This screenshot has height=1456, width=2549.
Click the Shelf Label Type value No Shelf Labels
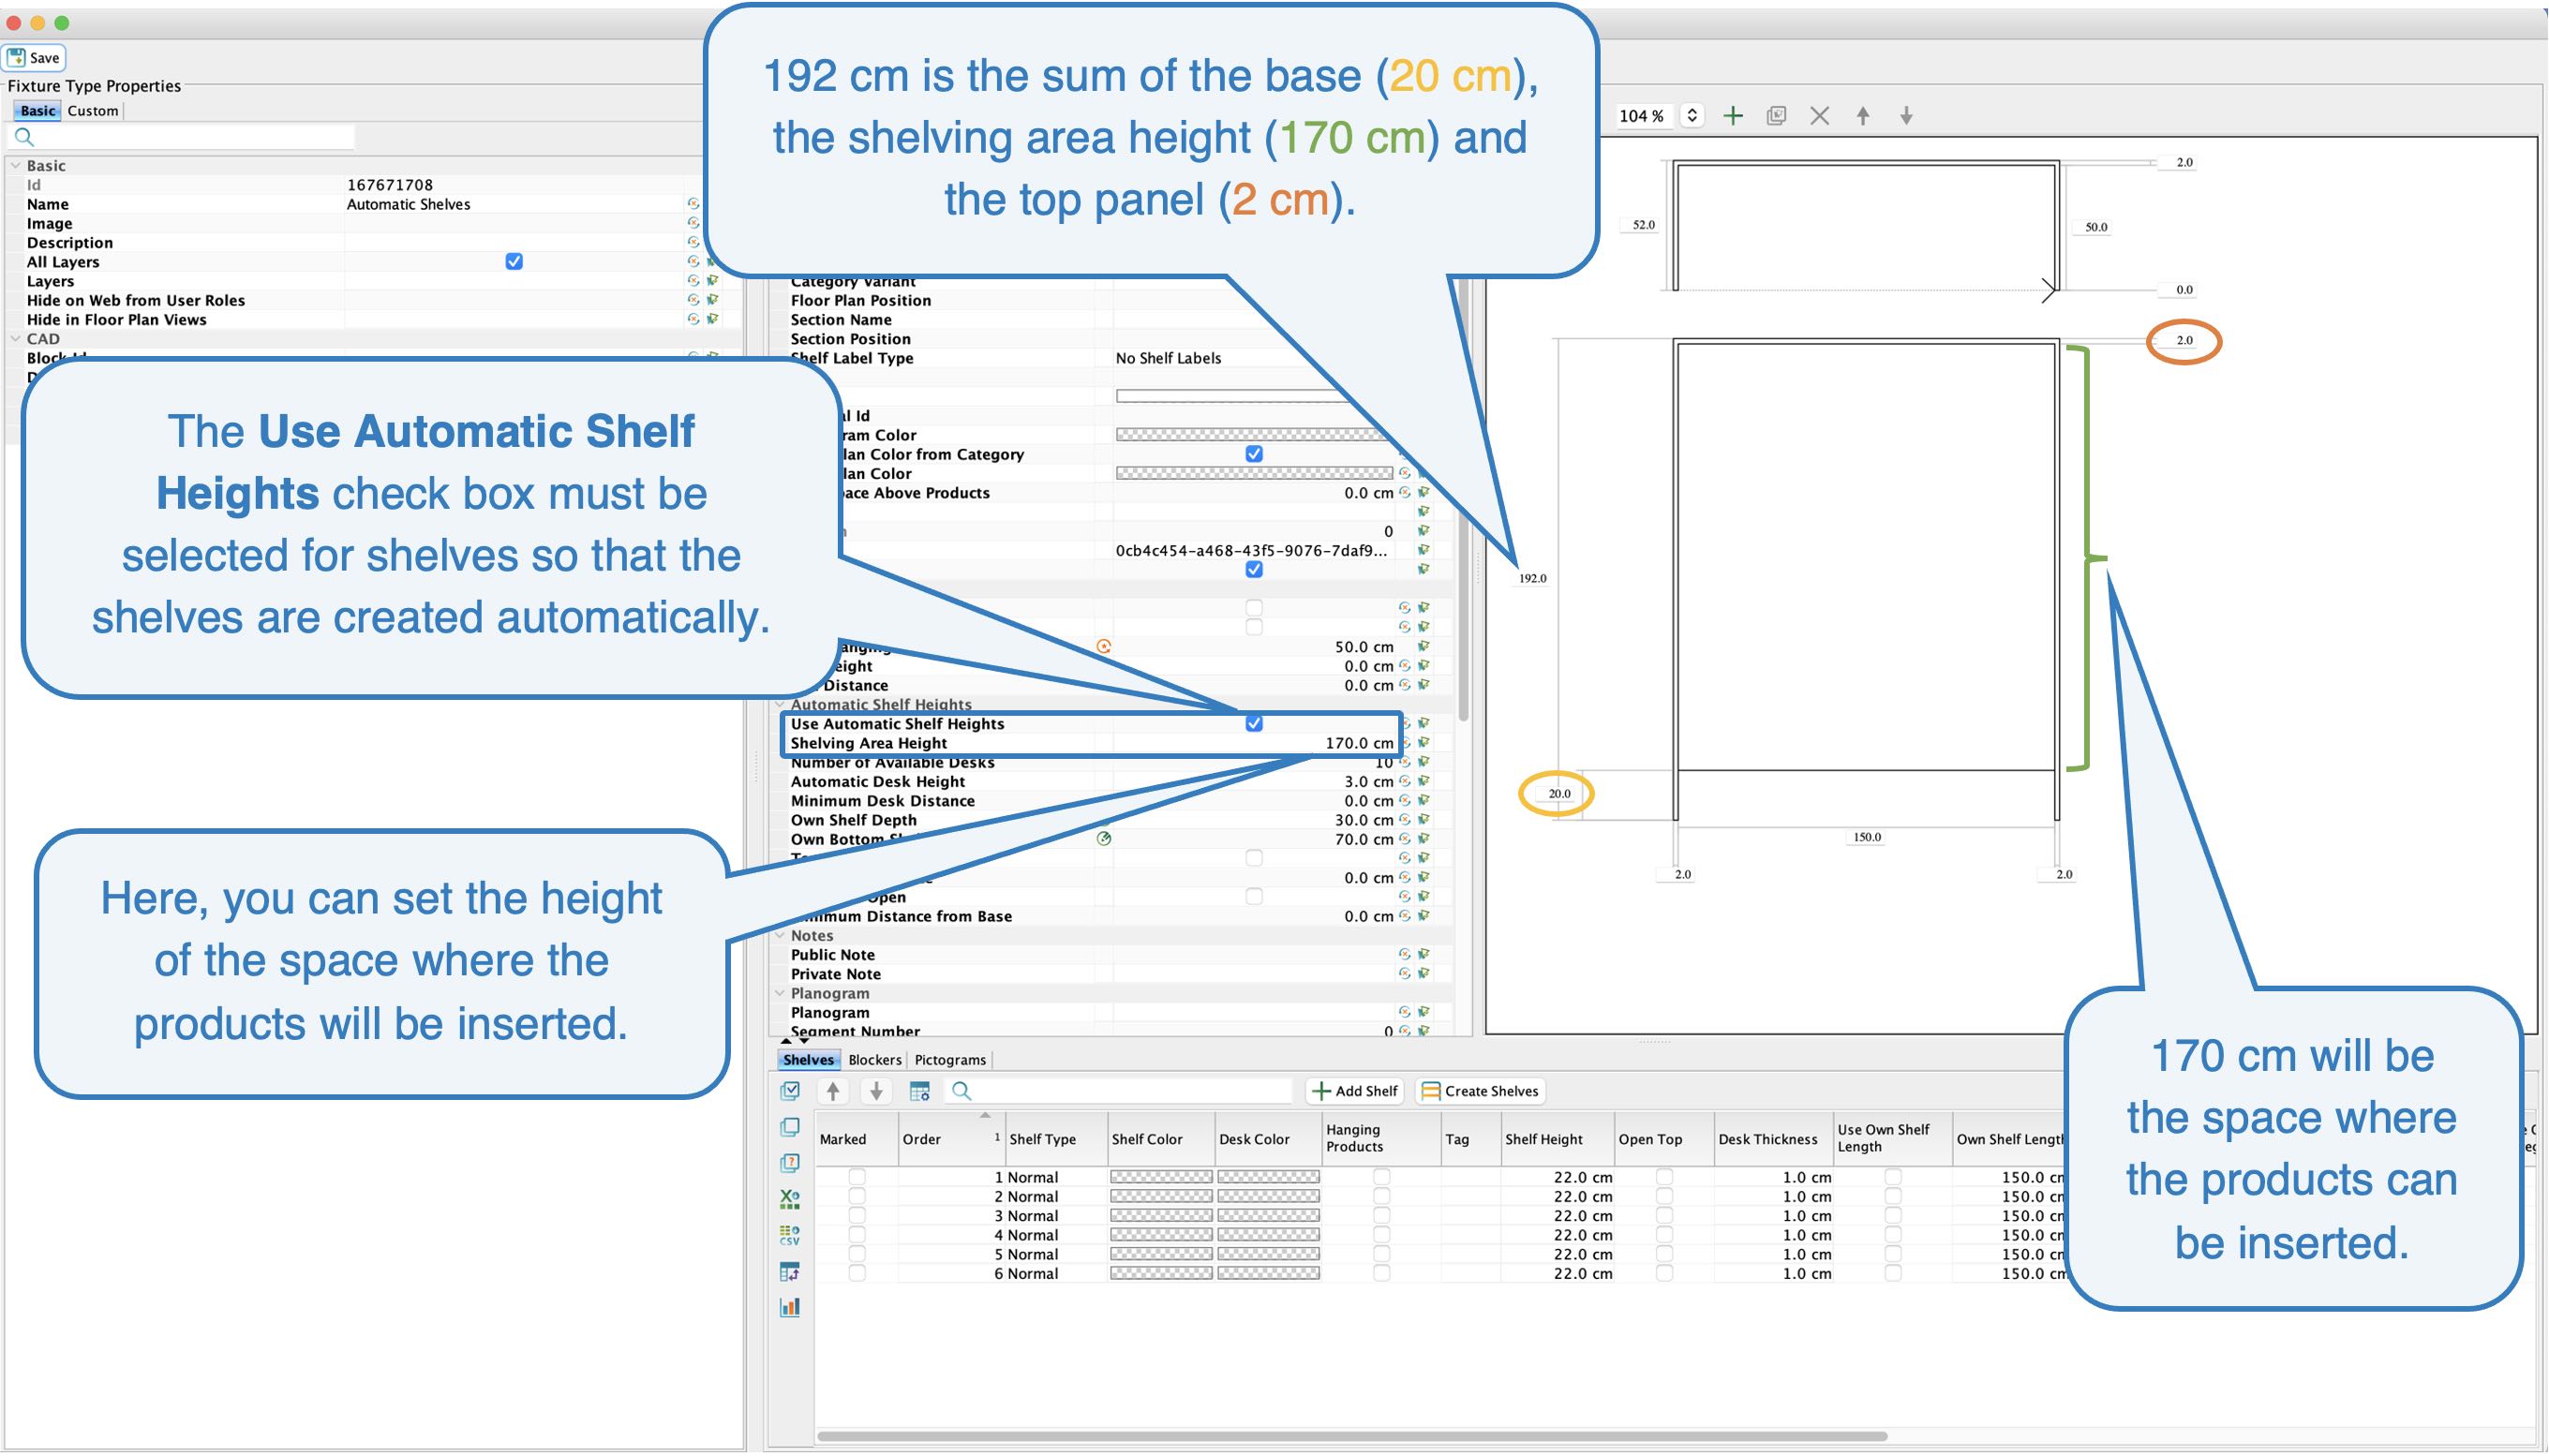pos(1168,358)
